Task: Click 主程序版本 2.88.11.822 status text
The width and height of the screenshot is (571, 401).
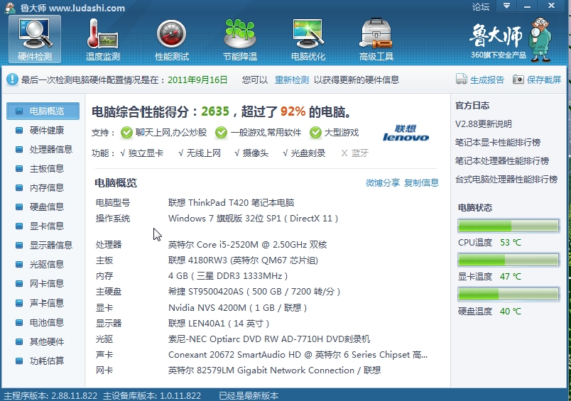Action: [x=50, y=396]
